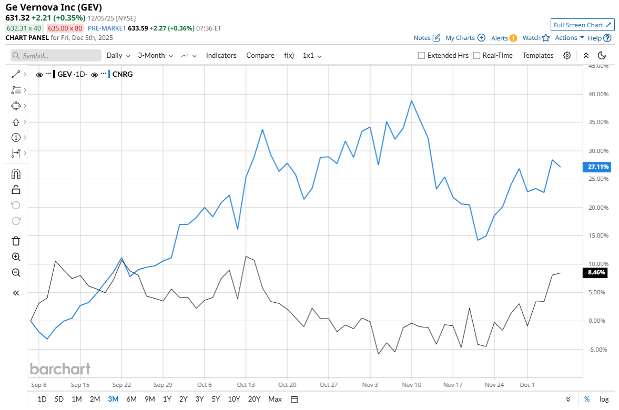619x410 pixels.
Task: Click the Symbol search field
Action: 56,56
